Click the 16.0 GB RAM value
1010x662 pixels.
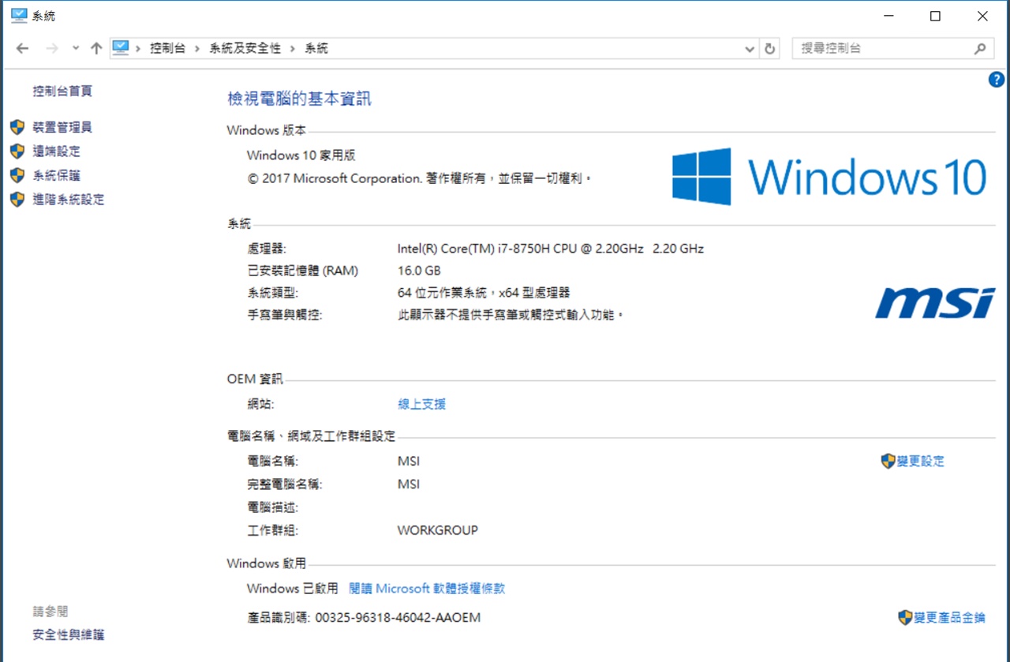coord(419,271)
